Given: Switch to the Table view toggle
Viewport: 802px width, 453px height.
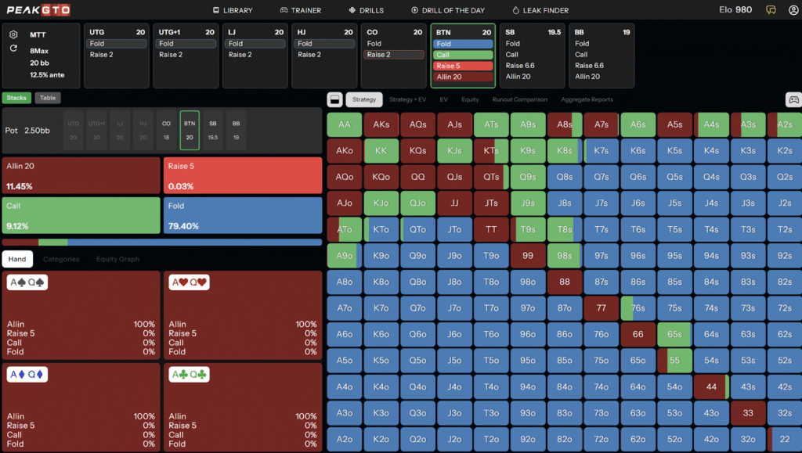Looking at the screenshot, I should pos(48,98).
